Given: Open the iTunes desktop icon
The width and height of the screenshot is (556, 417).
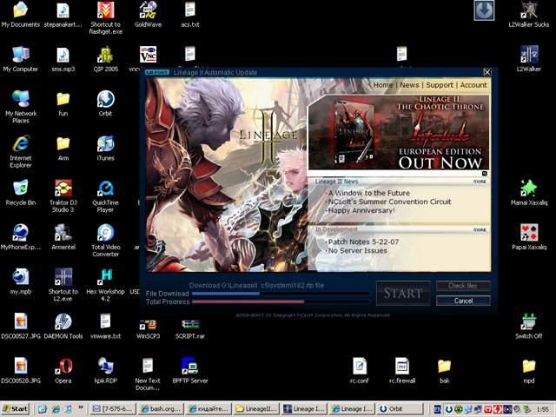Looking at the screenshot, I should click(105, 142).
